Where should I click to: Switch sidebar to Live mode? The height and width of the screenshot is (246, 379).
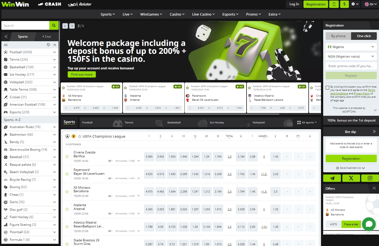click(x=47, y=36)
